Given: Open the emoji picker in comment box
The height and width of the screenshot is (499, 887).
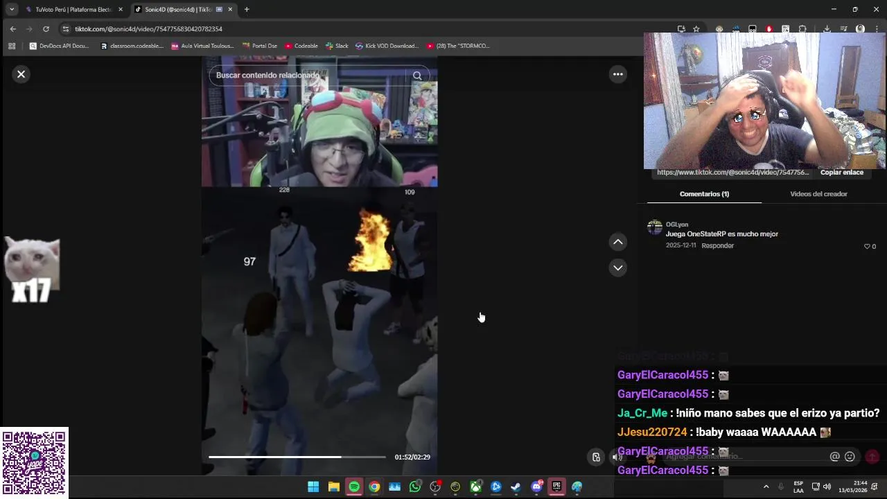Looking at the screenshot, I should 850,456.
